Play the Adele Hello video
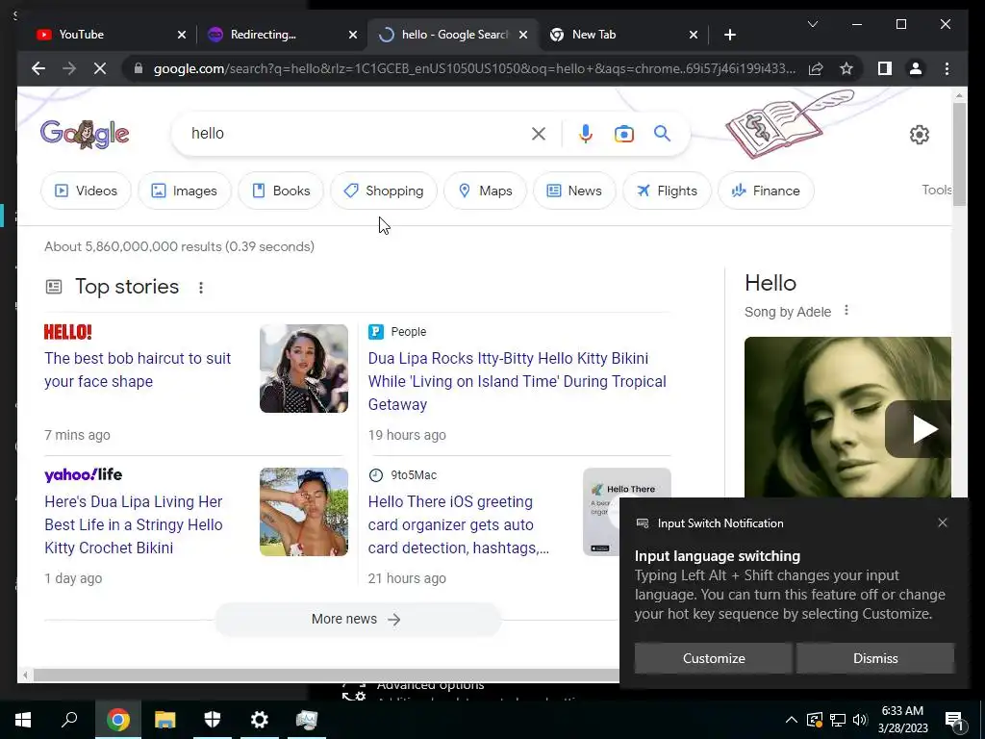Image resolution: width=985 pixels, height=739 pixels. point(918,428)
